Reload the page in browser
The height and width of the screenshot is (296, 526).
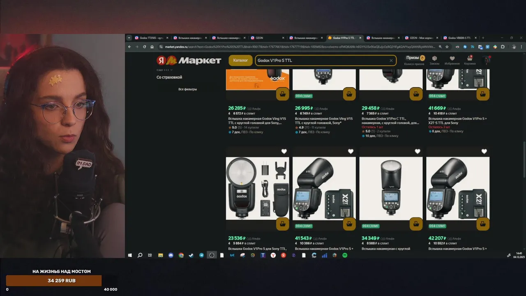[x=145, y=47]
